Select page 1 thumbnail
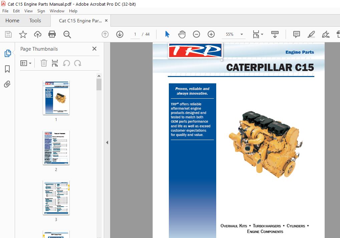This screenshot has height=238, width=340. pos(56,98)
